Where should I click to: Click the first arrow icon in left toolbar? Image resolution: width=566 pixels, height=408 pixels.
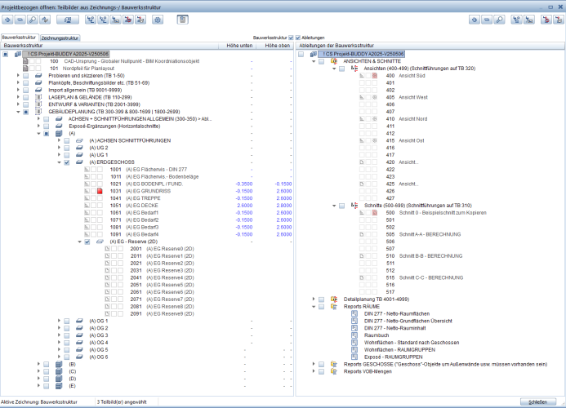pyautogui.click(x=8, y=18)
